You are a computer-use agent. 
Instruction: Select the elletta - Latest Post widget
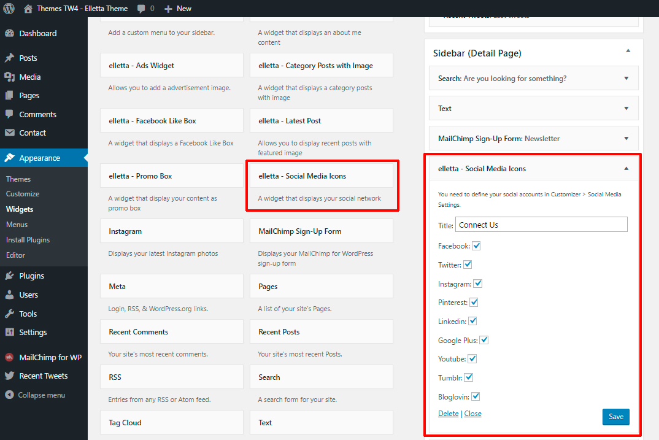point(322,121)
